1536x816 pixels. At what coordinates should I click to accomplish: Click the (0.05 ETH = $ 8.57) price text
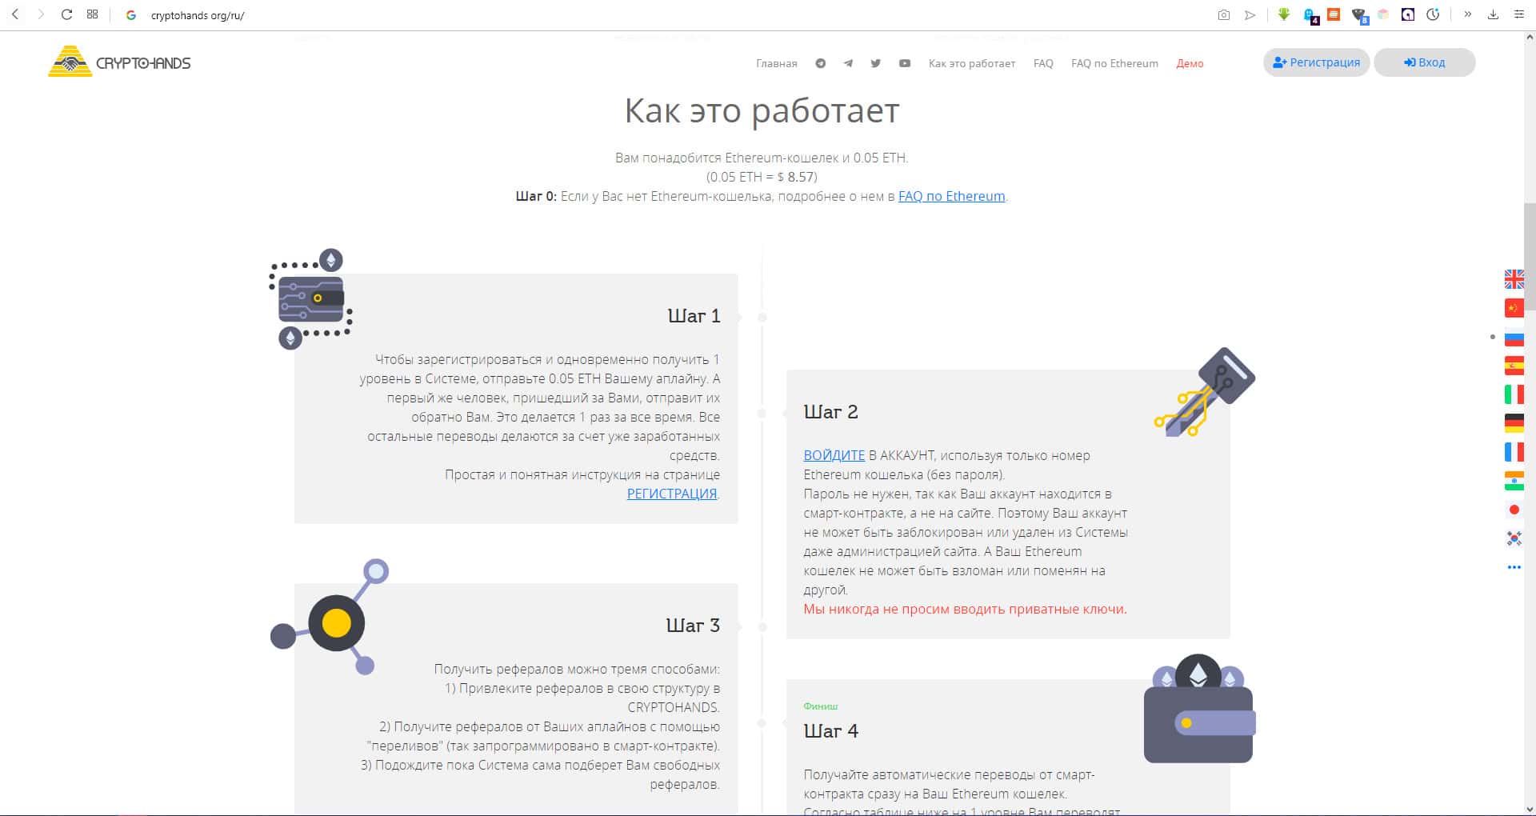point(762,177)
